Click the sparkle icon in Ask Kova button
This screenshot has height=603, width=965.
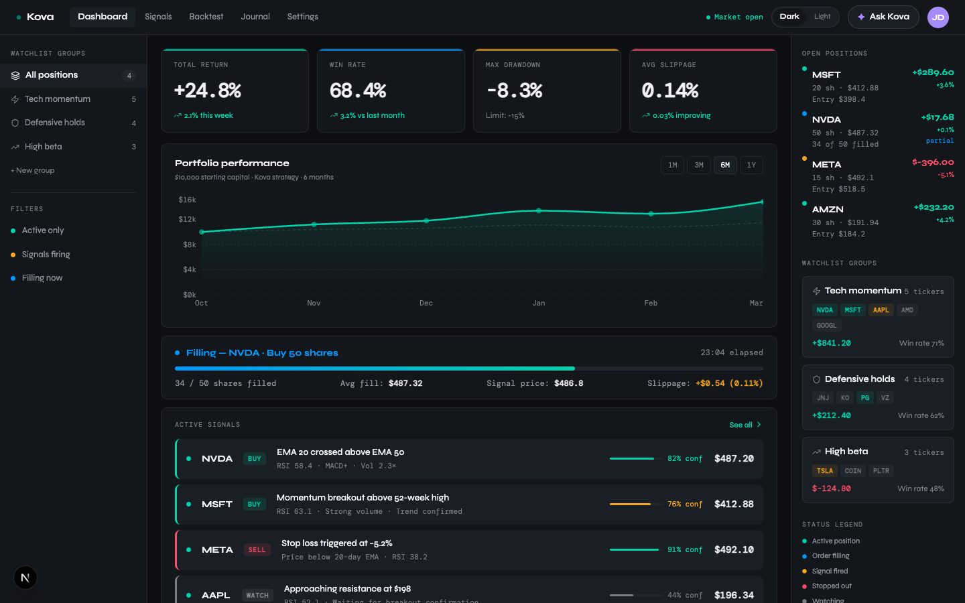[861, 17]
